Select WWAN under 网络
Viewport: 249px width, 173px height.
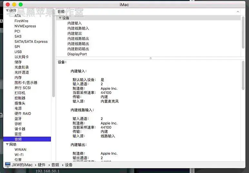20,150
